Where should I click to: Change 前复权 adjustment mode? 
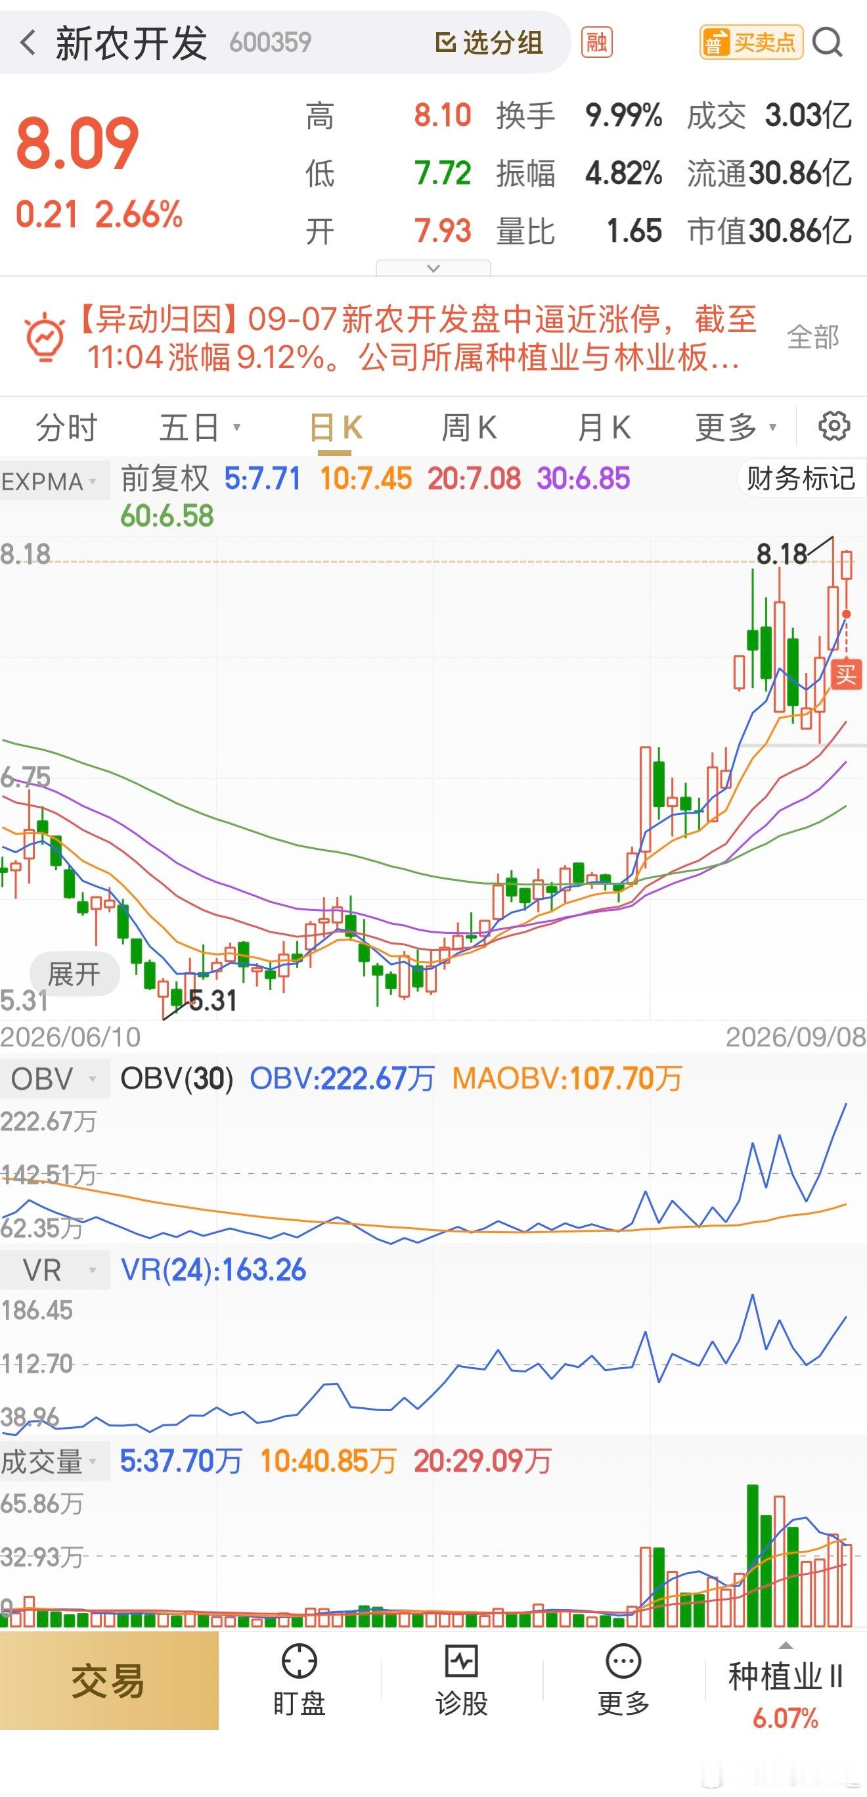click(164, 478)
